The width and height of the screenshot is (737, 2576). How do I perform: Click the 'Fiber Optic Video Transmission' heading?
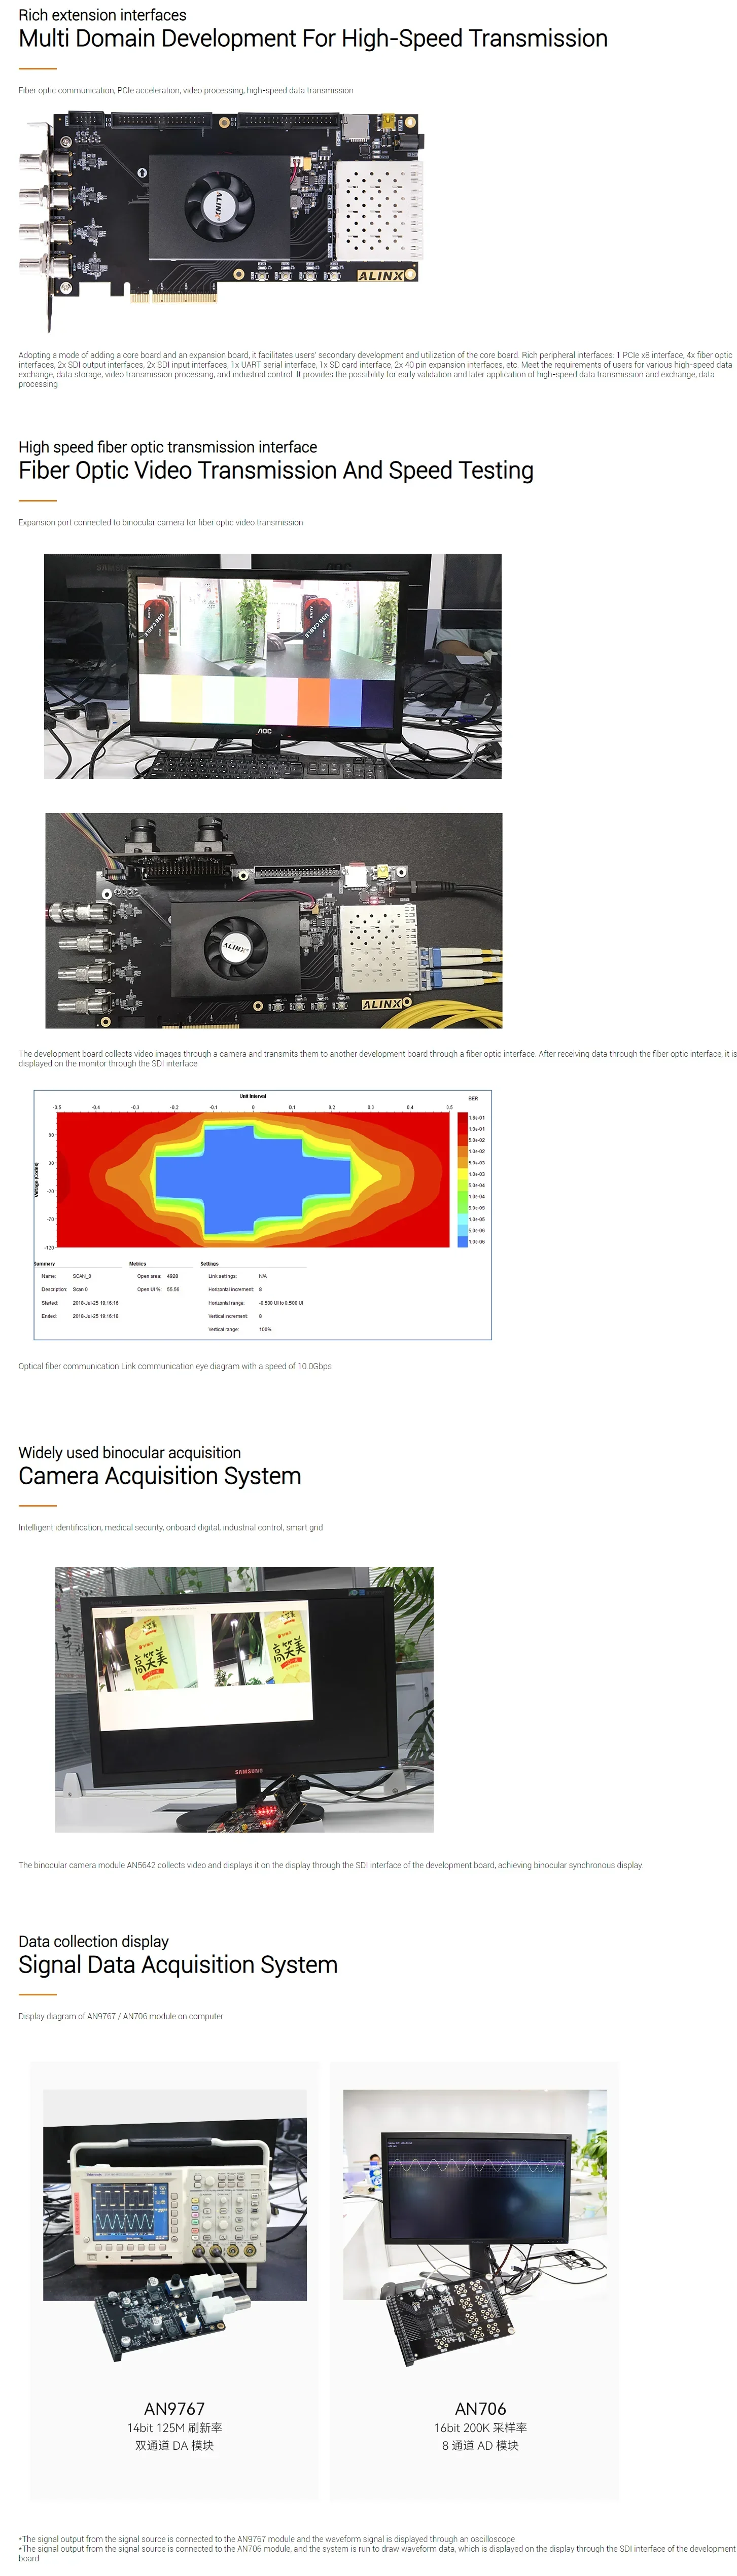pyautogui.click(x=275, y=470)
